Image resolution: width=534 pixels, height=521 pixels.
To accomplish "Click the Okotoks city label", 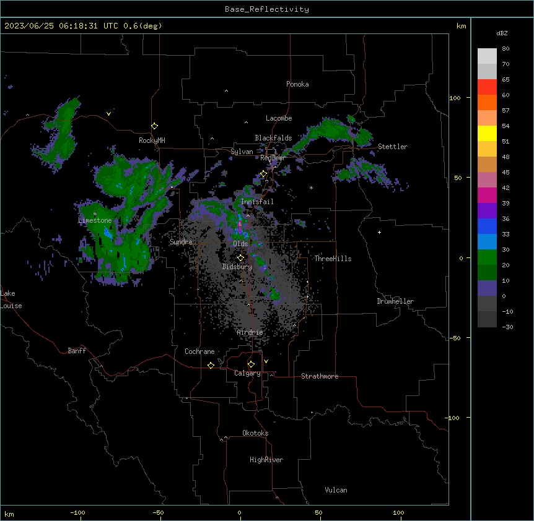I will (x=255, y=433).
